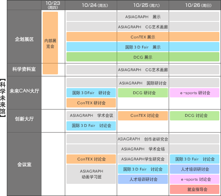Click the vertical 科学未来馆 label
Viewport: 221px width, 196px height.
coord(3,98)
